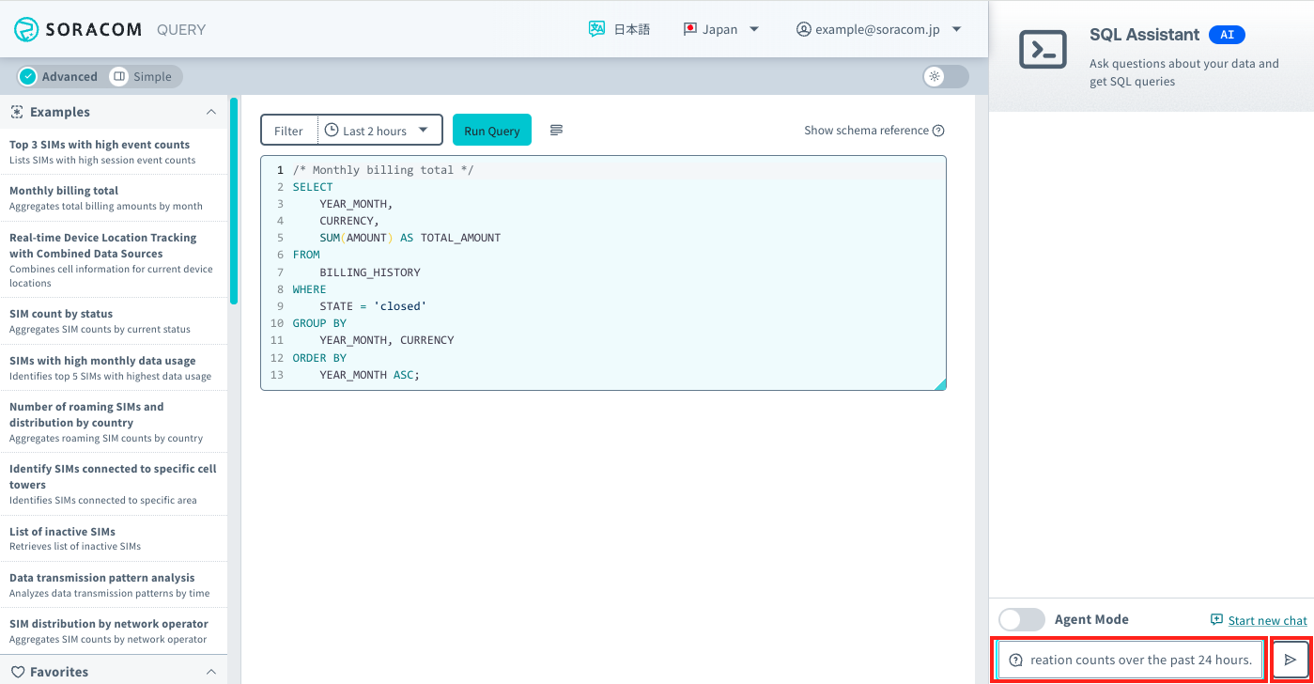Click the user account icon for example@soracom.jp
This screenshot has height=684, width=1314.
point(803,29)
